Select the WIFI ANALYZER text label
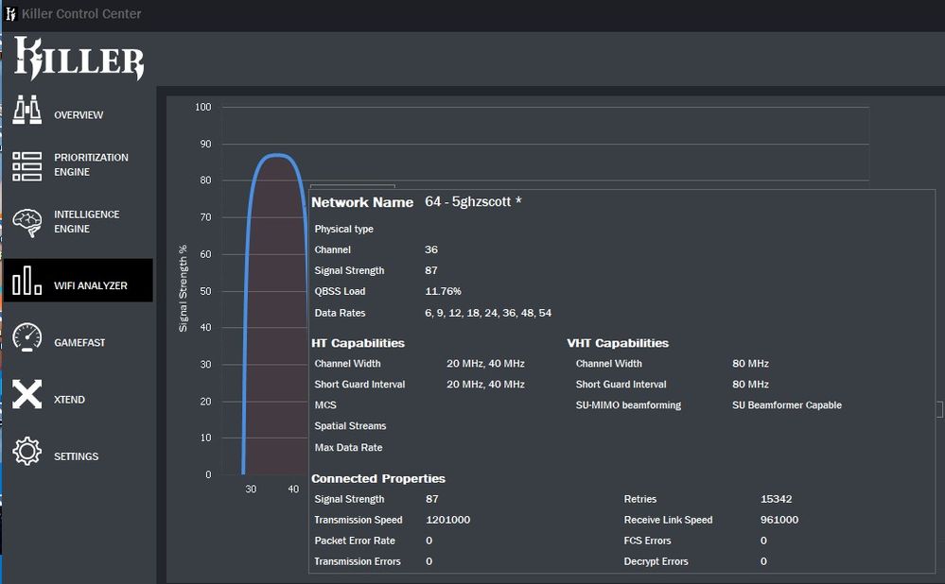The image size is (945, 584). (x=91, y=286)
